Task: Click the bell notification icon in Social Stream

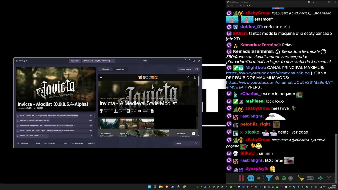Action: [x=259, y=178]
